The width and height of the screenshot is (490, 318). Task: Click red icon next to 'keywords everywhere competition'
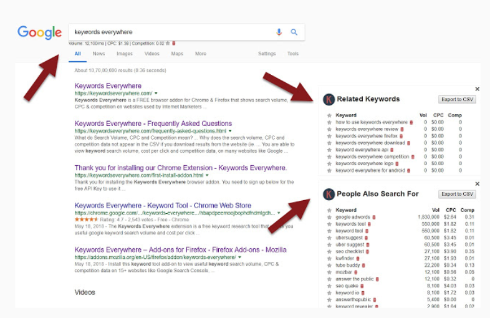(413, 157)
